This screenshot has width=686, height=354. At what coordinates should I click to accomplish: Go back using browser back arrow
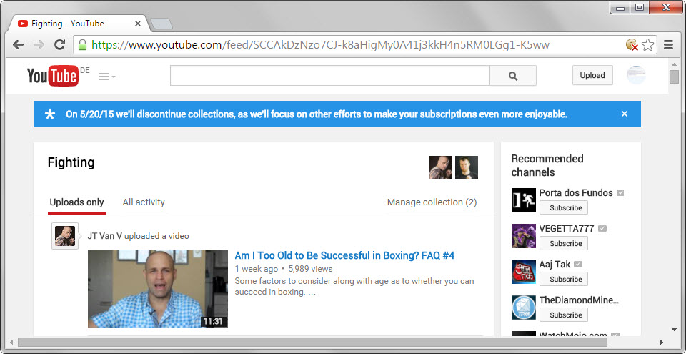tap(18, 44)
